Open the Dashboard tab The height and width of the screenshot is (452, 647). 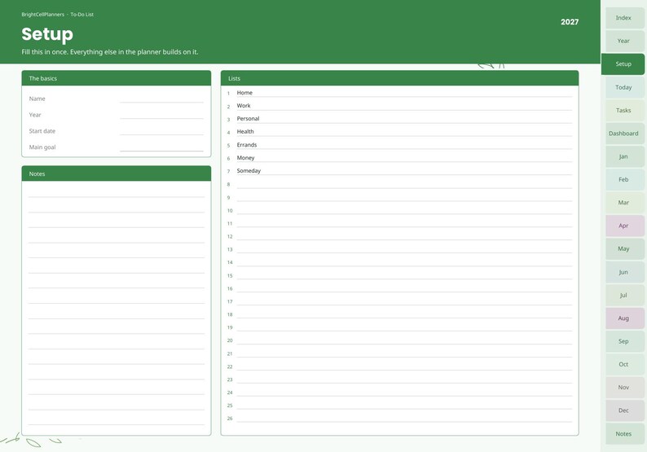(623, 134)
